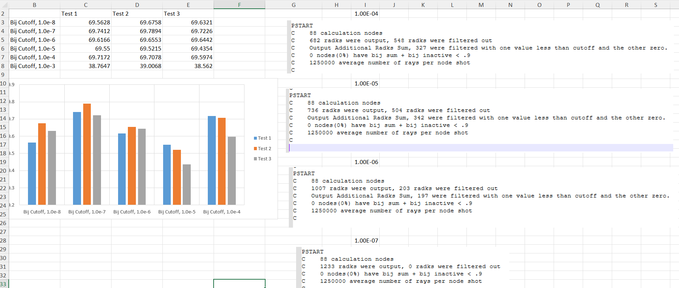Screen dimensions: 679x288
Task: Select the cell labeled 1.00E-06
Action: coord(365,162)
